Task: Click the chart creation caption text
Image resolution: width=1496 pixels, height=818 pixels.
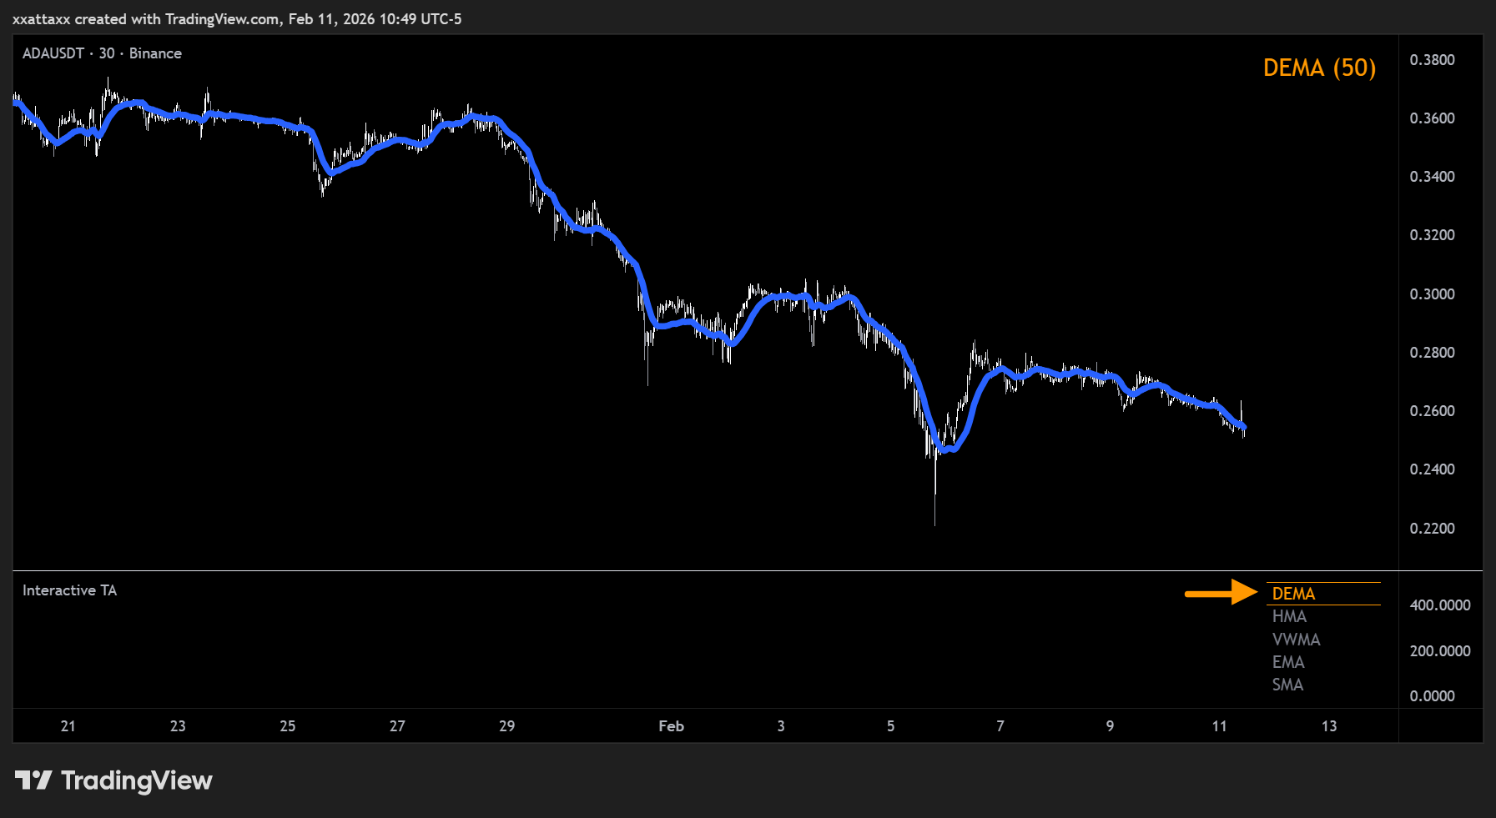Action: pyautogui.click(x=237, y=19)
